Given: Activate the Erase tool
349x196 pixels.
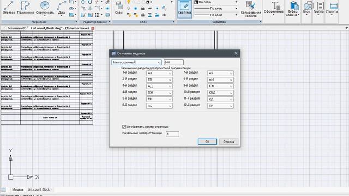Looking at the screenshot, I should tap(107, 2).
